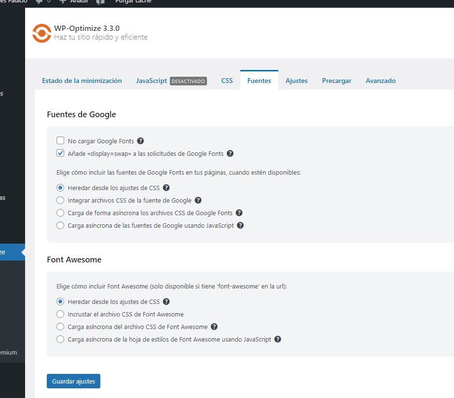Click the Fuentes de Google heading
The width and height of the screenshot is (454, 398).
(82, 114)
